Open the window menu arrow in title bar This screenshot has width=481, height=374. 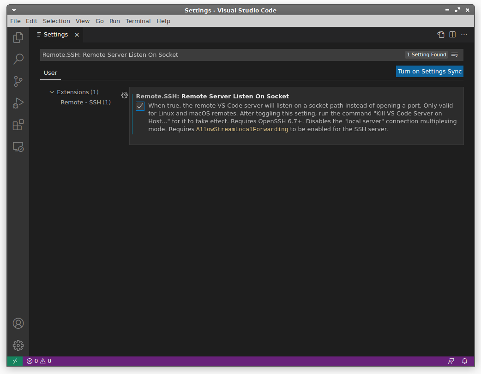(14, 10)
